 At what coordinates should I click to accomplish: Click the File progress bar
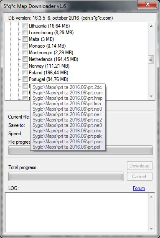point(81,150)
